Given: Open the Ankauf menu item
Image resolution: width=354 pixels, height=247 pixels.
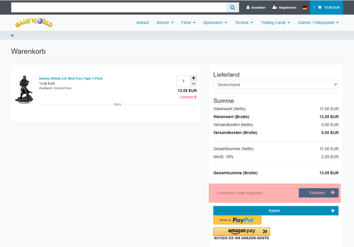Looking at the screenshot, I should coord(143,22).
